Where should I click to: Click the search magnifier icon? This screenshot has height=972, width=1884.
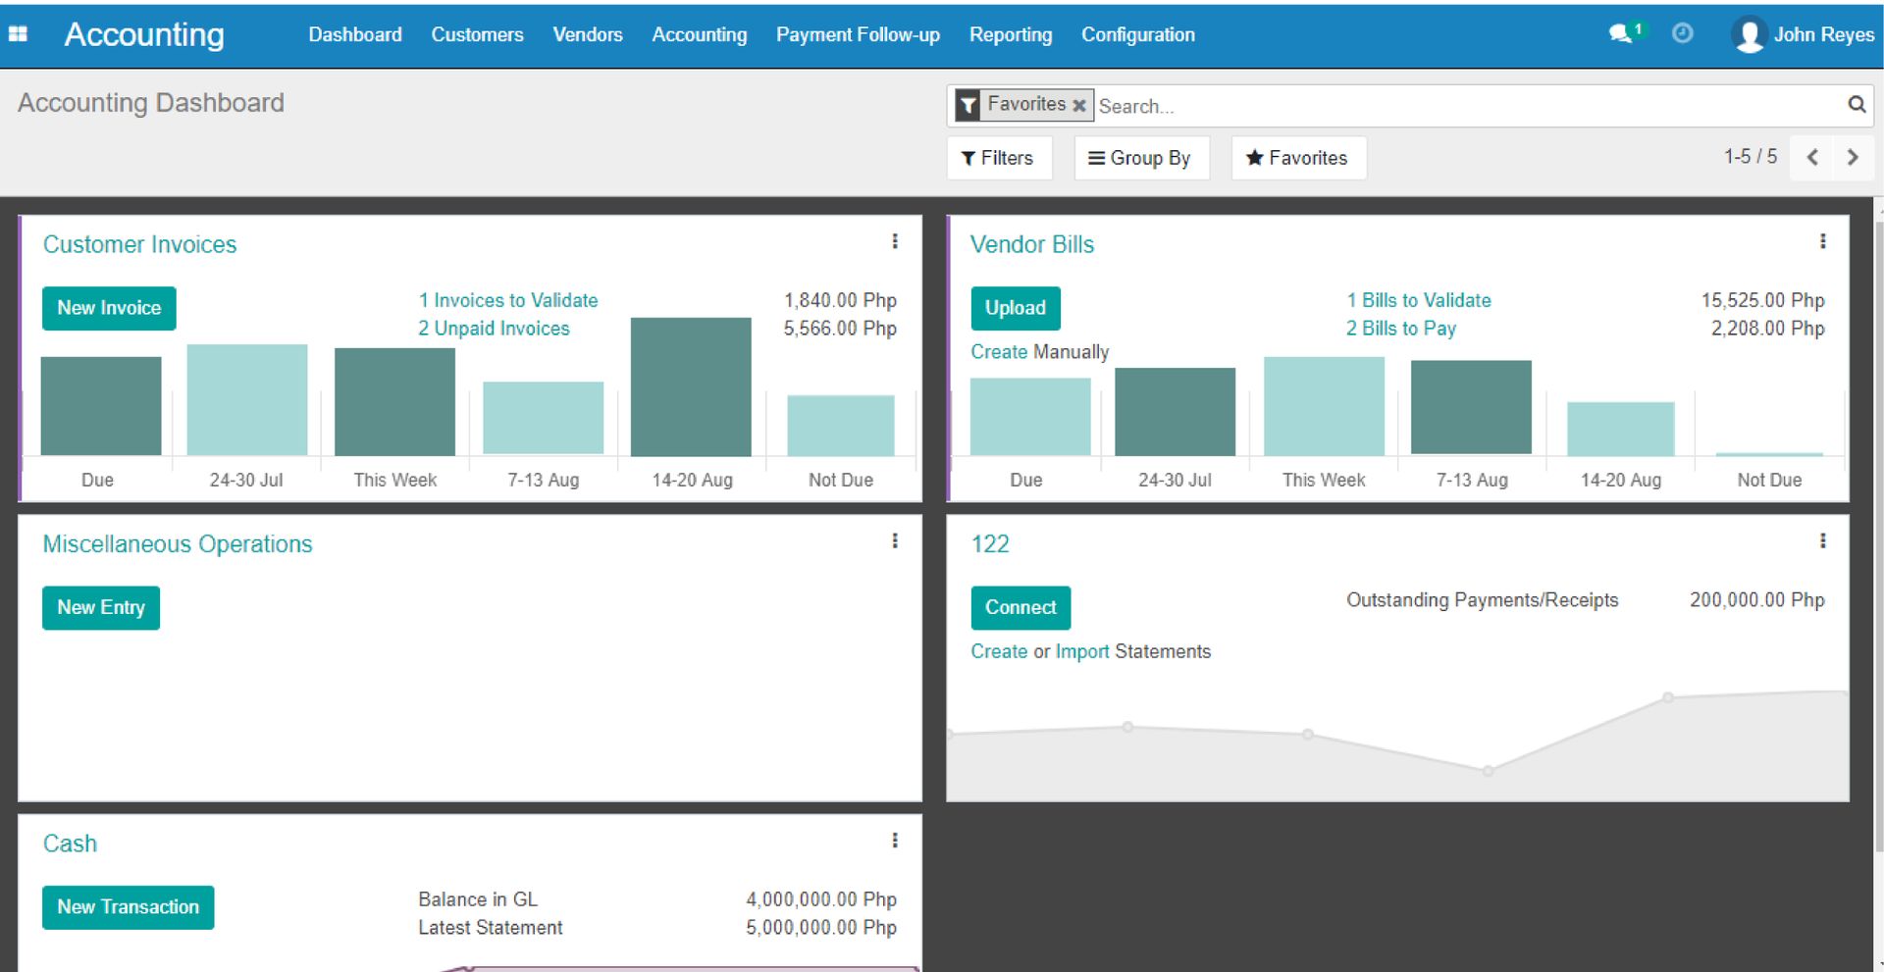1856,105
